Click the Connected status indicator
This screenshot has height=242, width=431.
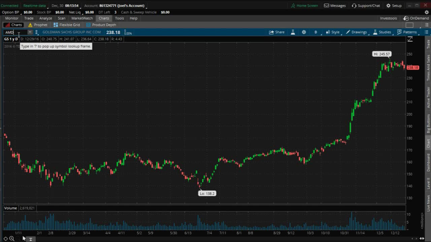pos(10,6)
